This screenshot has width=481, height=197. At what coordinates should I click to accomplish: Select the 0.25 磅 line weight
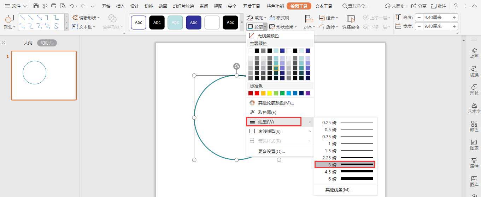[x=345, y=122]
